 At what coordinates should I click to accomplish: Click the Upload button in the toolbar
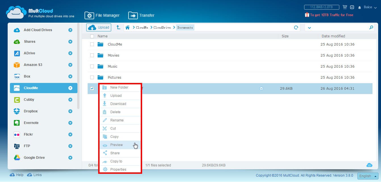pos(99,27)
